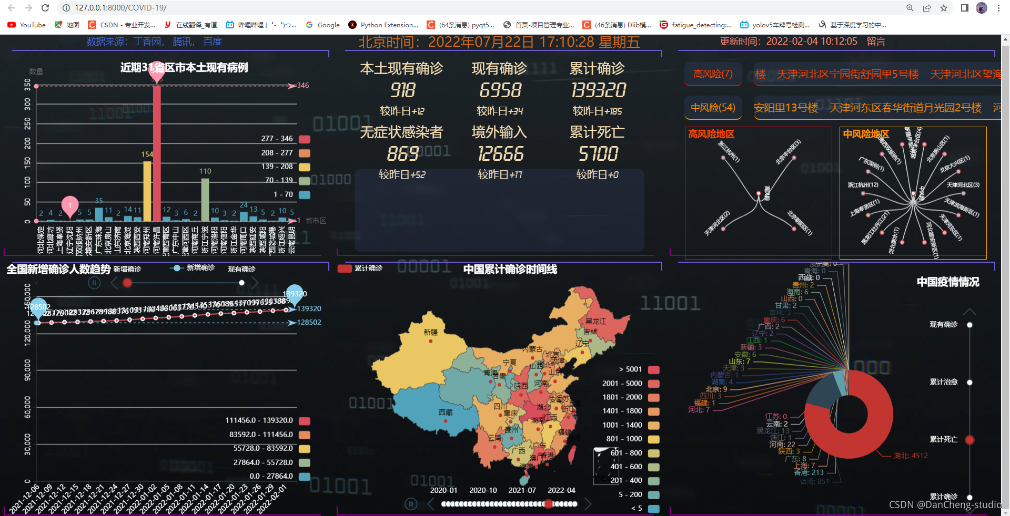Open the yolov5车牌号检测 bookmark

[x=775, y=25]
